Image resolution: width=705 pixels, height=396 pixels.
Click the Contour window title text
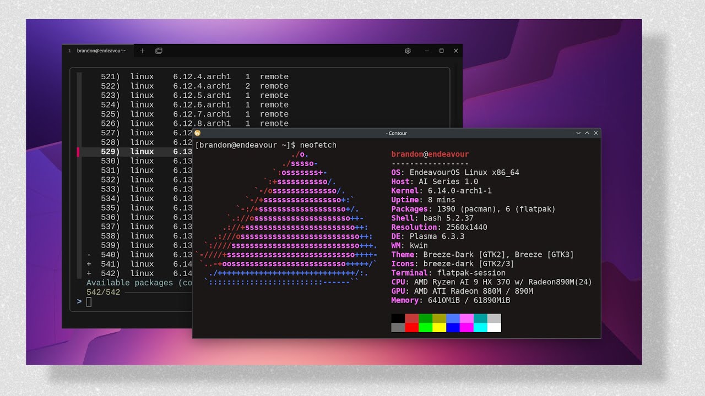(397, 133)
